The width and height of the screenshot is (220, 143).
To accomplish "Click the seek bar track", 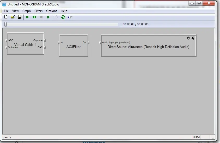I will coord(61,24).
